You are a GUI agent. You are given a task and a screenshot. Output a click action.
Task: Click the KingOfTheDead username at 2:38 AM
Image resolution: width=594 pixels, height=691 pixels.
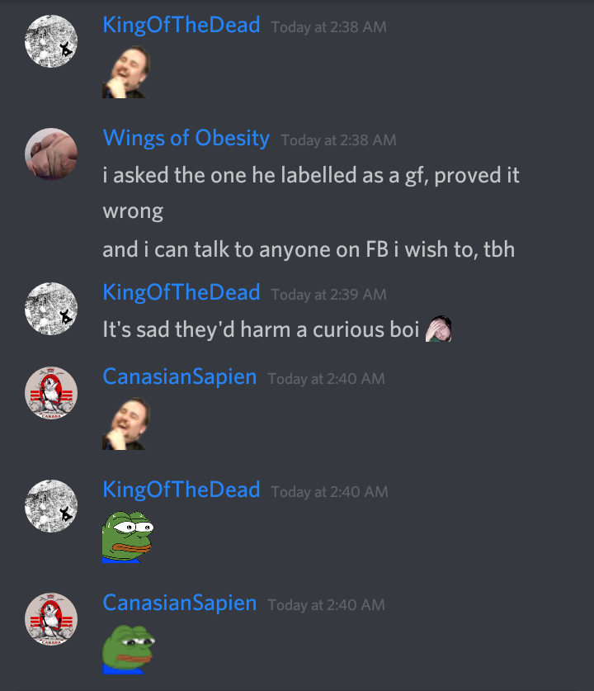coord(181,25)
